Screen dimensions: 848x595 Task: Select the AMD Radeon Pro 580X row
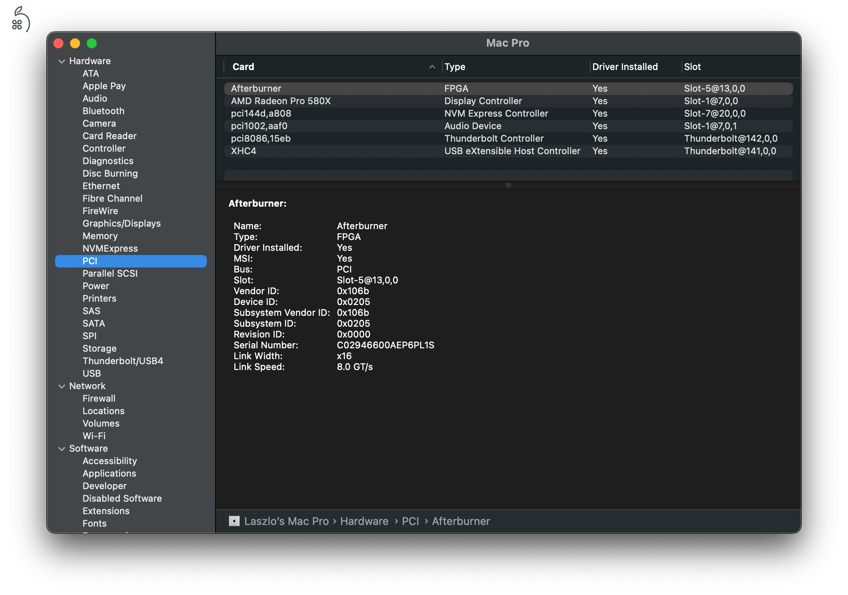coord(508,101)
